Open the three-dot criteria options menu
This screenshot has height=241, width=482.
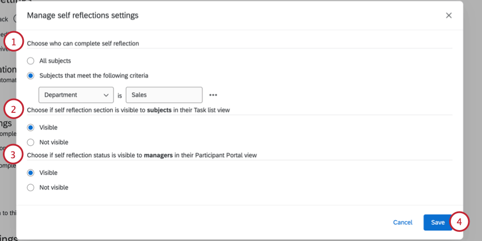pyautogui.click(x=214, y=95)
